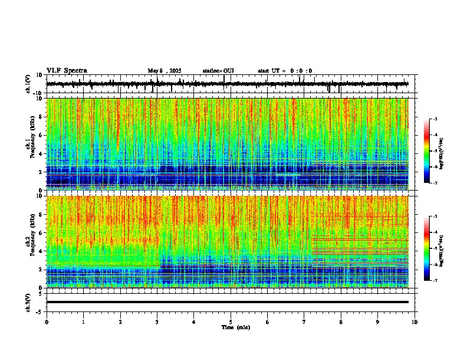Click the "4" kHz tick on ch.2 frequency axis

click(x=41, y=251)
